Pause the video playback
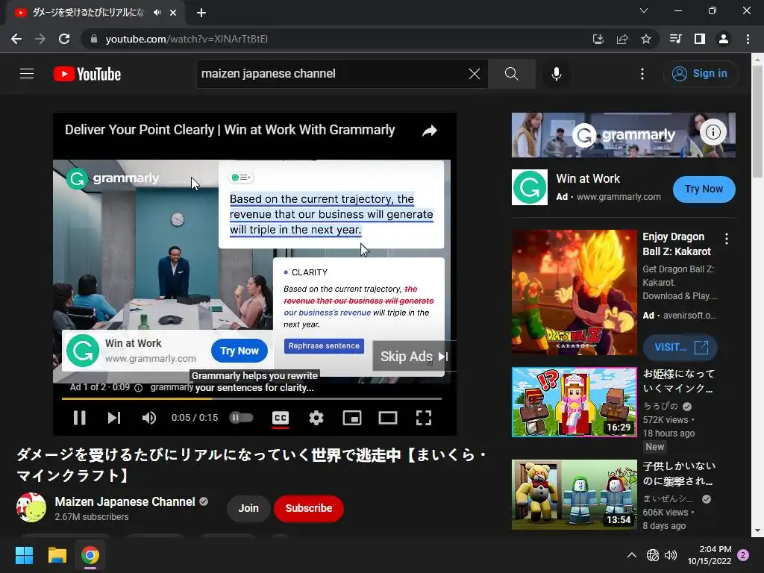This screenshot has height=573, width=764. tap(79, 418)
